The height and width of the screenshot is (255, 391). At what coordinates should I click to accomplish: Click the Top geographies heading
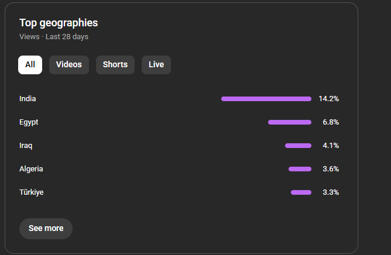click(59, 23)
